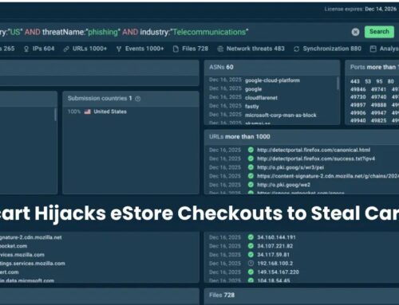
Task: Switch to the Events 1000+ tab
Action: tap(140, 49)
